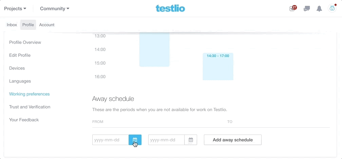This screenshot has width=342, height=159.
Task: Focus the From date input field
Action: point(111,140)
